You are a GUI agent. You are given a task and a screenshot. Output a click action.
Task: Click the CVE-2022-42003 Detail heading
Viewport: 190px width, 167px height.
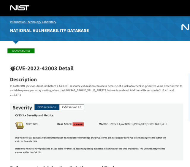coord(45,69)
